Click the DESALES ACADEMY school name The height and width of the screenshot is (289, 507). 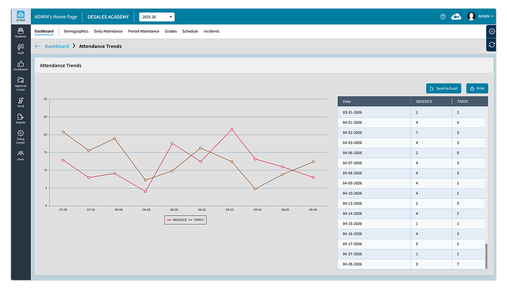(x=108, y=17)
